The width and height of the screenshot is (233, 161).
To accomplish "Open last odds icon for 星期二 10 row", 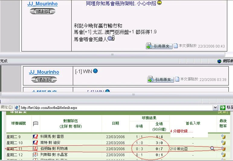I will pos(223,143).
